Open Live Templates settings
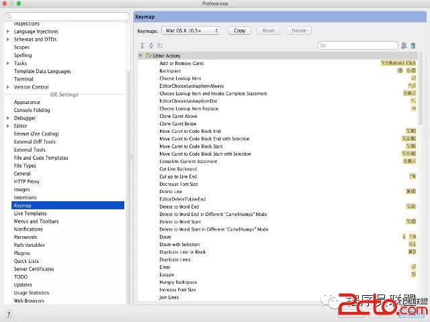The image size is (430, 322). [30, 213]
